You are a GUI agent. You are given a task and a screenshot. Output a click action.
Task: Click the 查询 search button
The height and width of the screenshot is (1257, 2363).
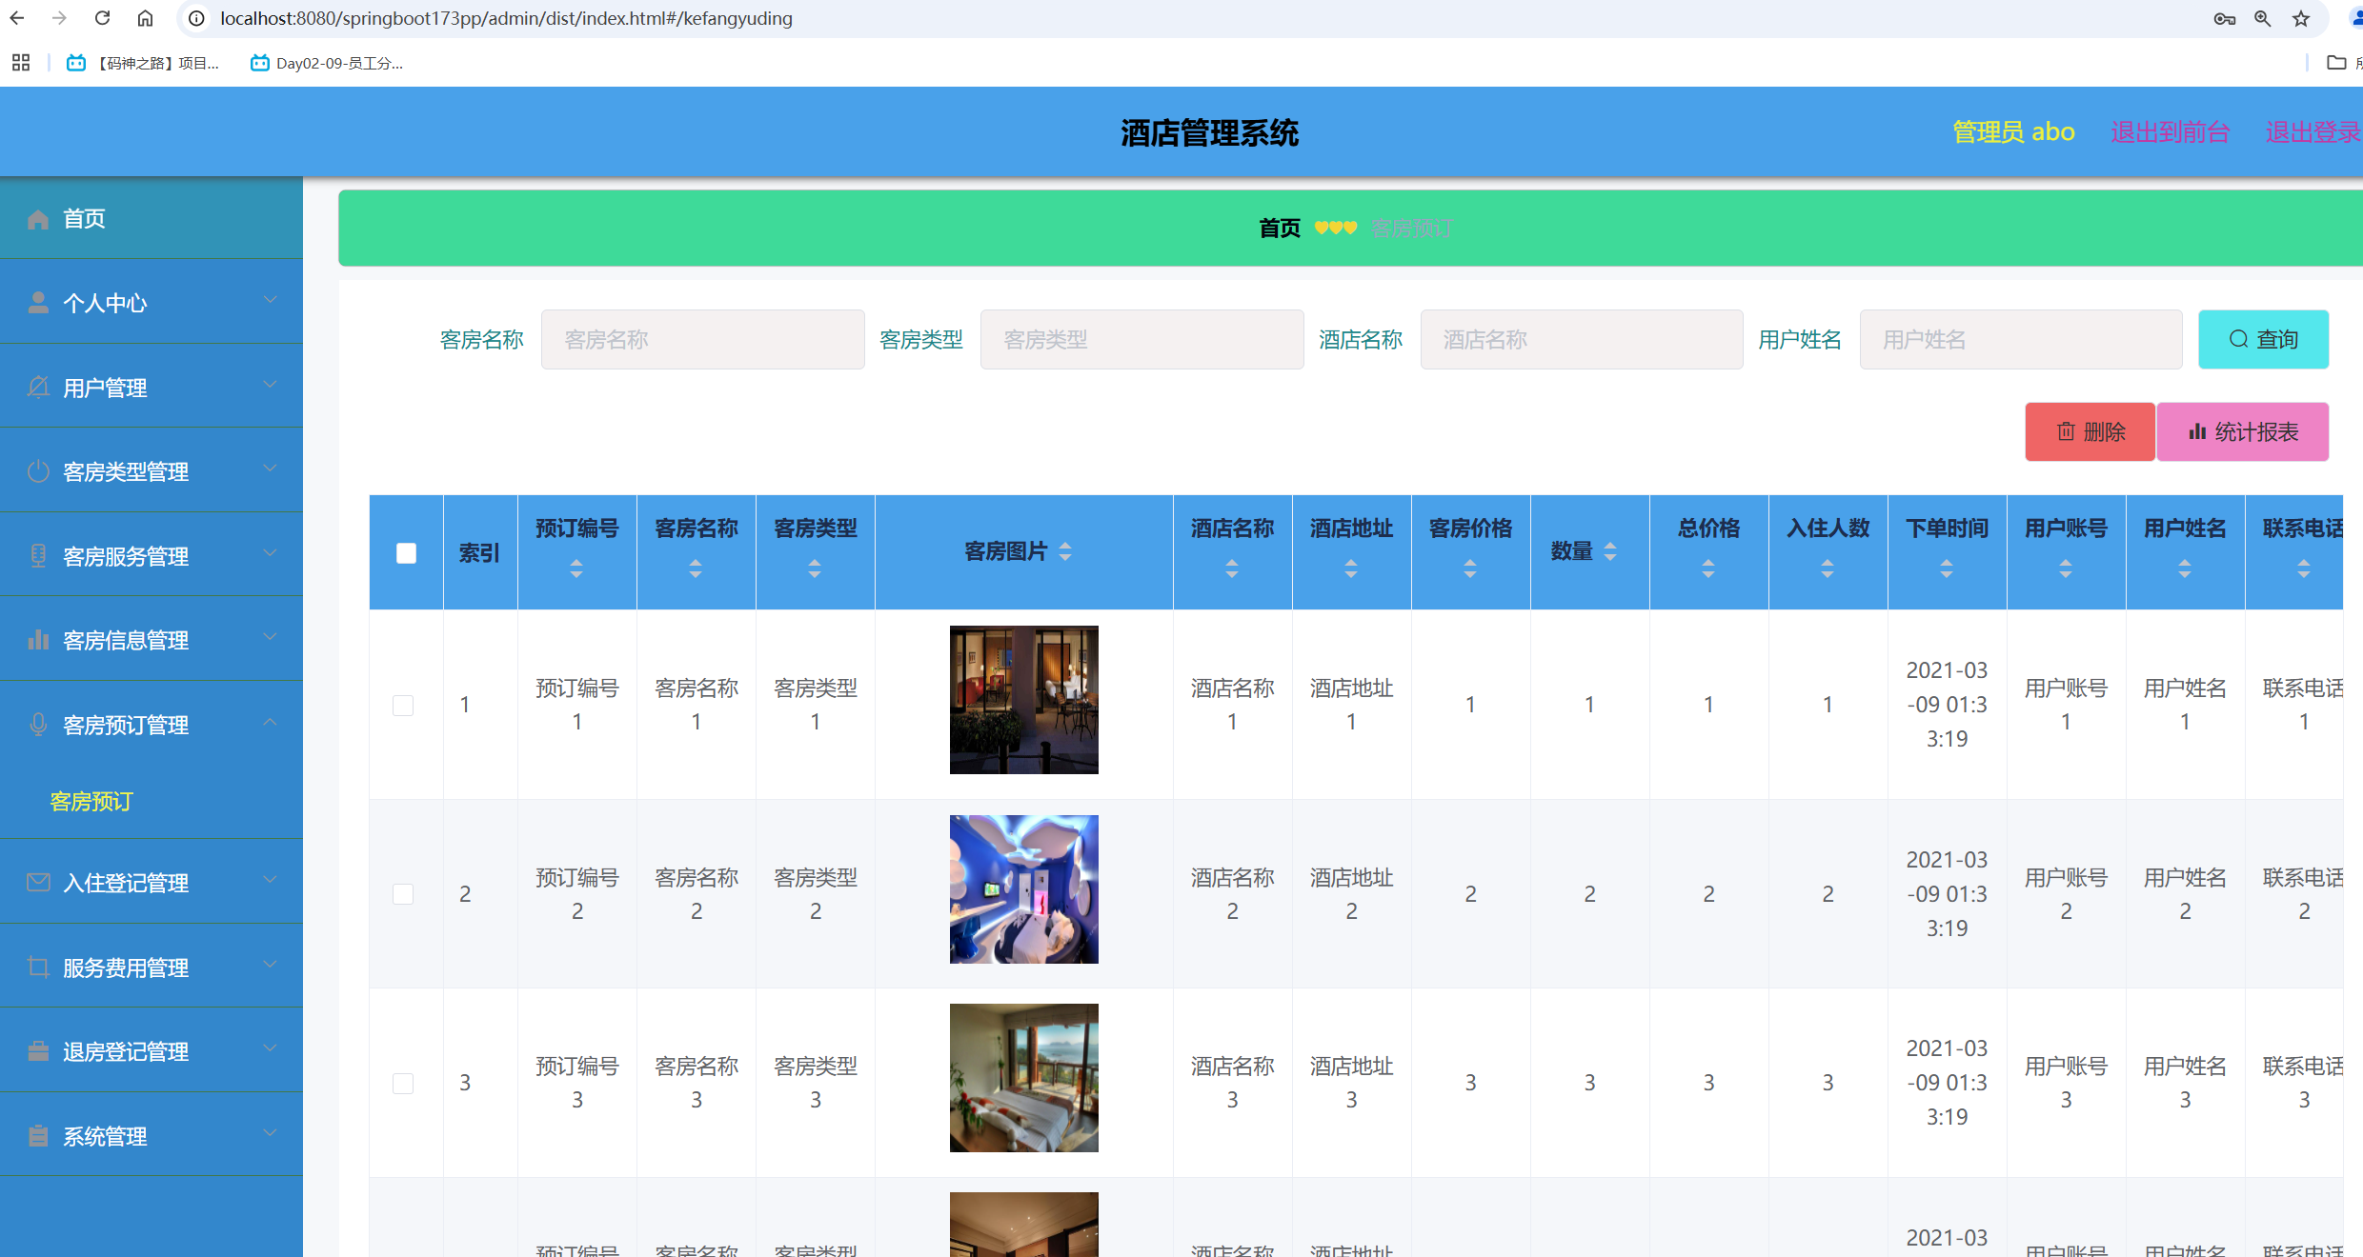(2263, 339)
